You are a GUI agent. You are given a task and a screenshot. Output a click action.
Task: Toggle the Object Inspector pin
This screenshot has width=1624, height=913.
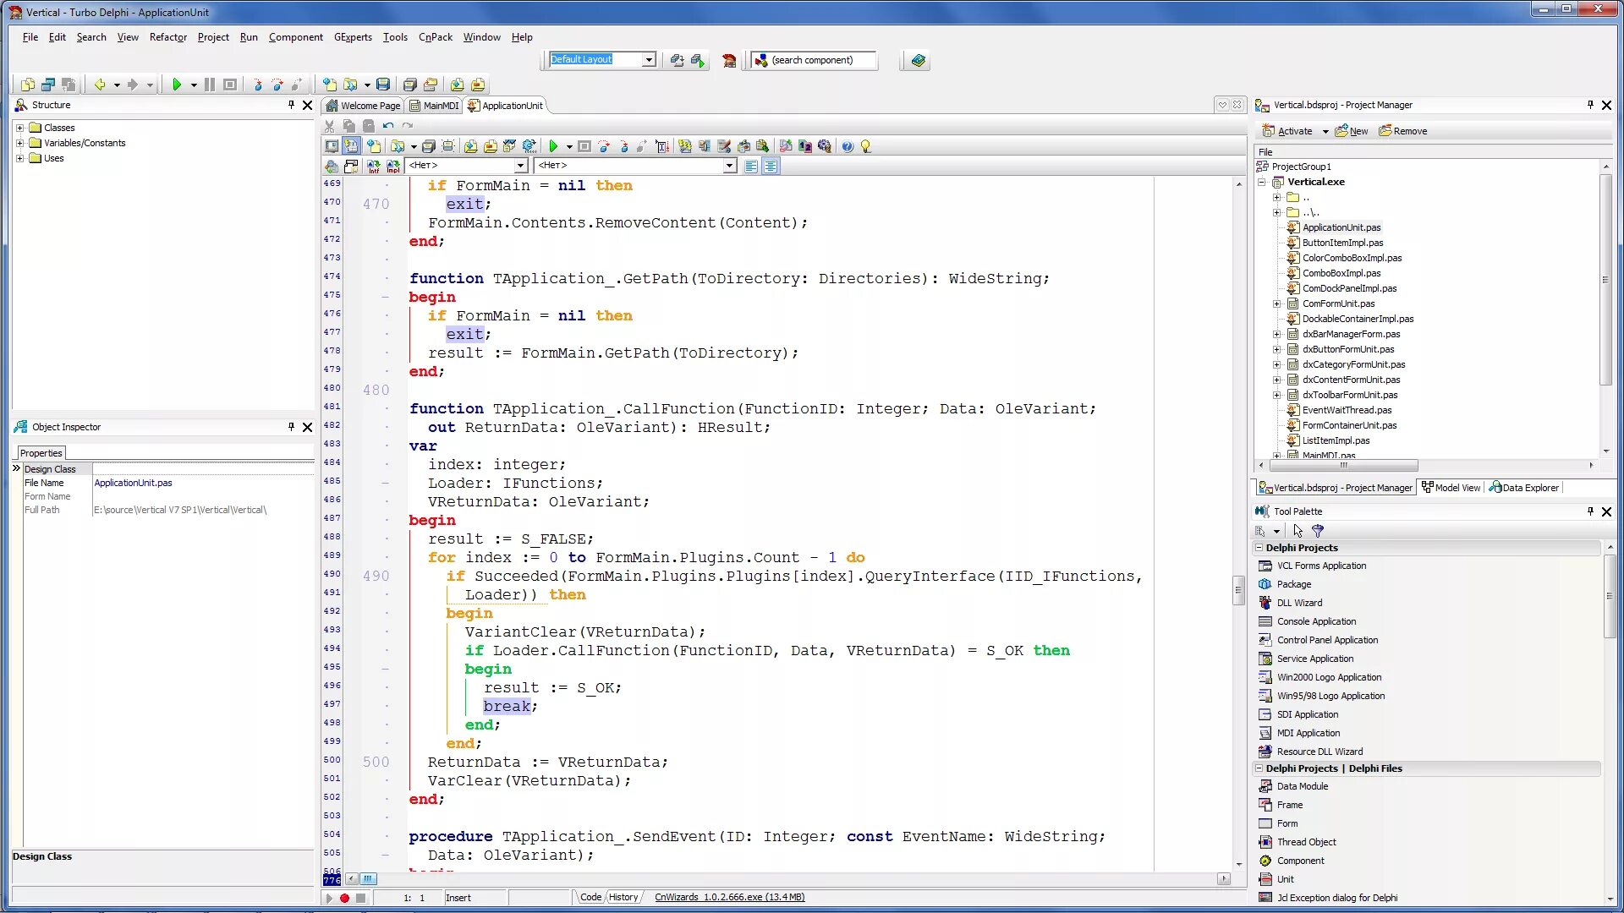[x=291, y=427]
